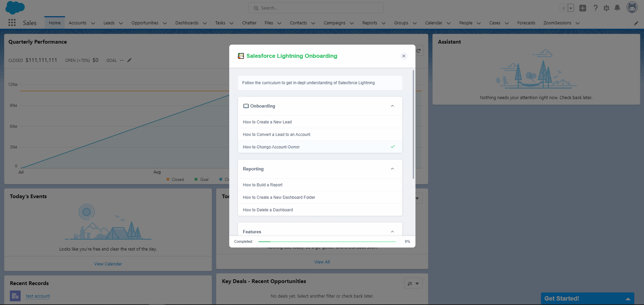Open the test account recent record

(38, 296)
